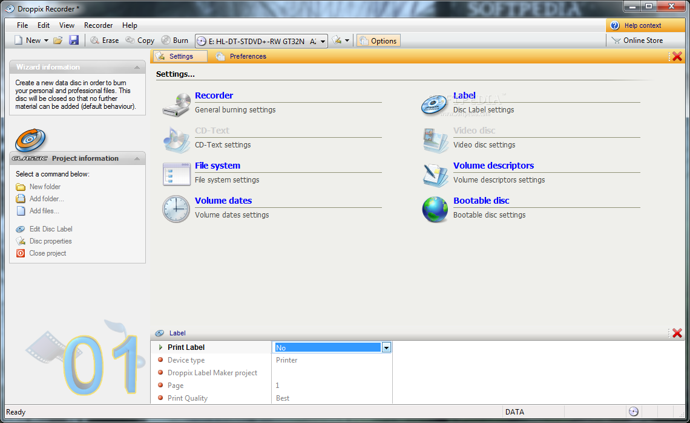This screenshot has width=690, height=423.
Task: Open the File menu
Action: pos(22,25)
